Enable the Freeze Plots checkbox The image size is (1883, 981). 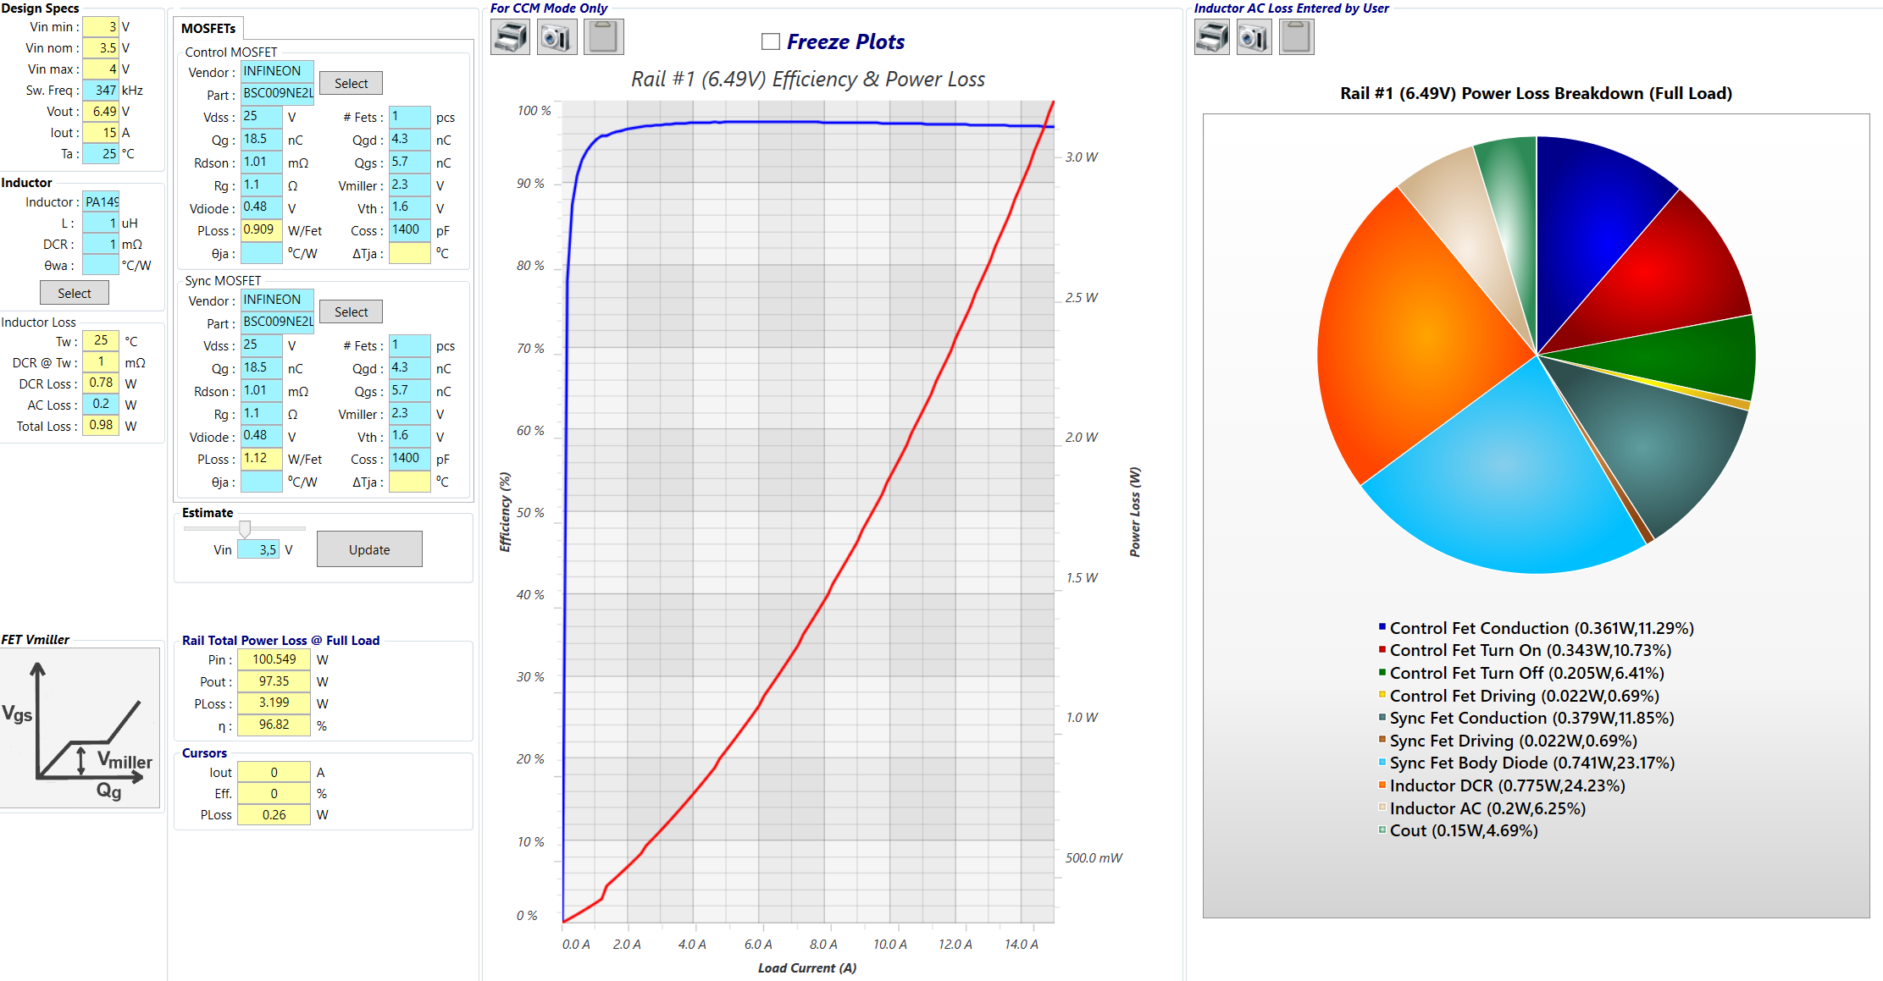click(x=771, y=41)
